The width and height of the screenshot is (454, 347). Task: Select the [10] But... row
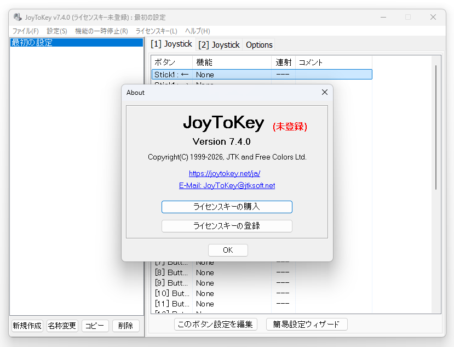(262, 293)
